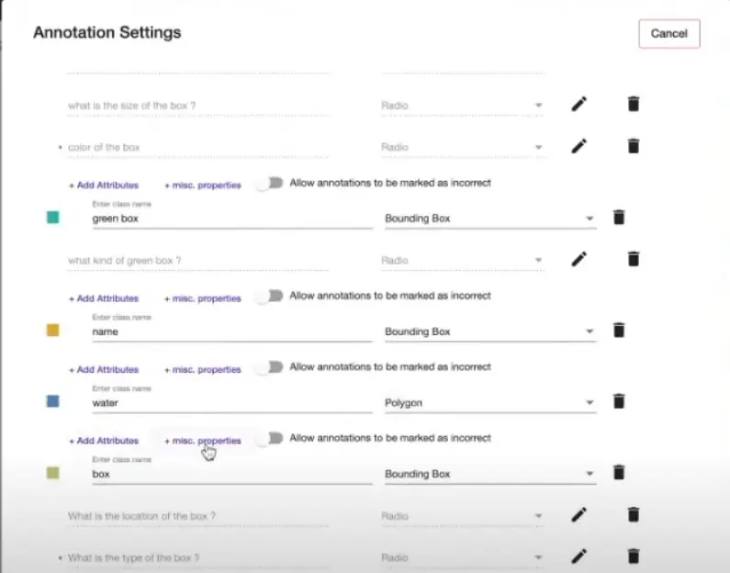730x573 pixels.
Task: Edit 'what kind of green box' attribute
Action: pyautogui.click(x=578, y=260)
